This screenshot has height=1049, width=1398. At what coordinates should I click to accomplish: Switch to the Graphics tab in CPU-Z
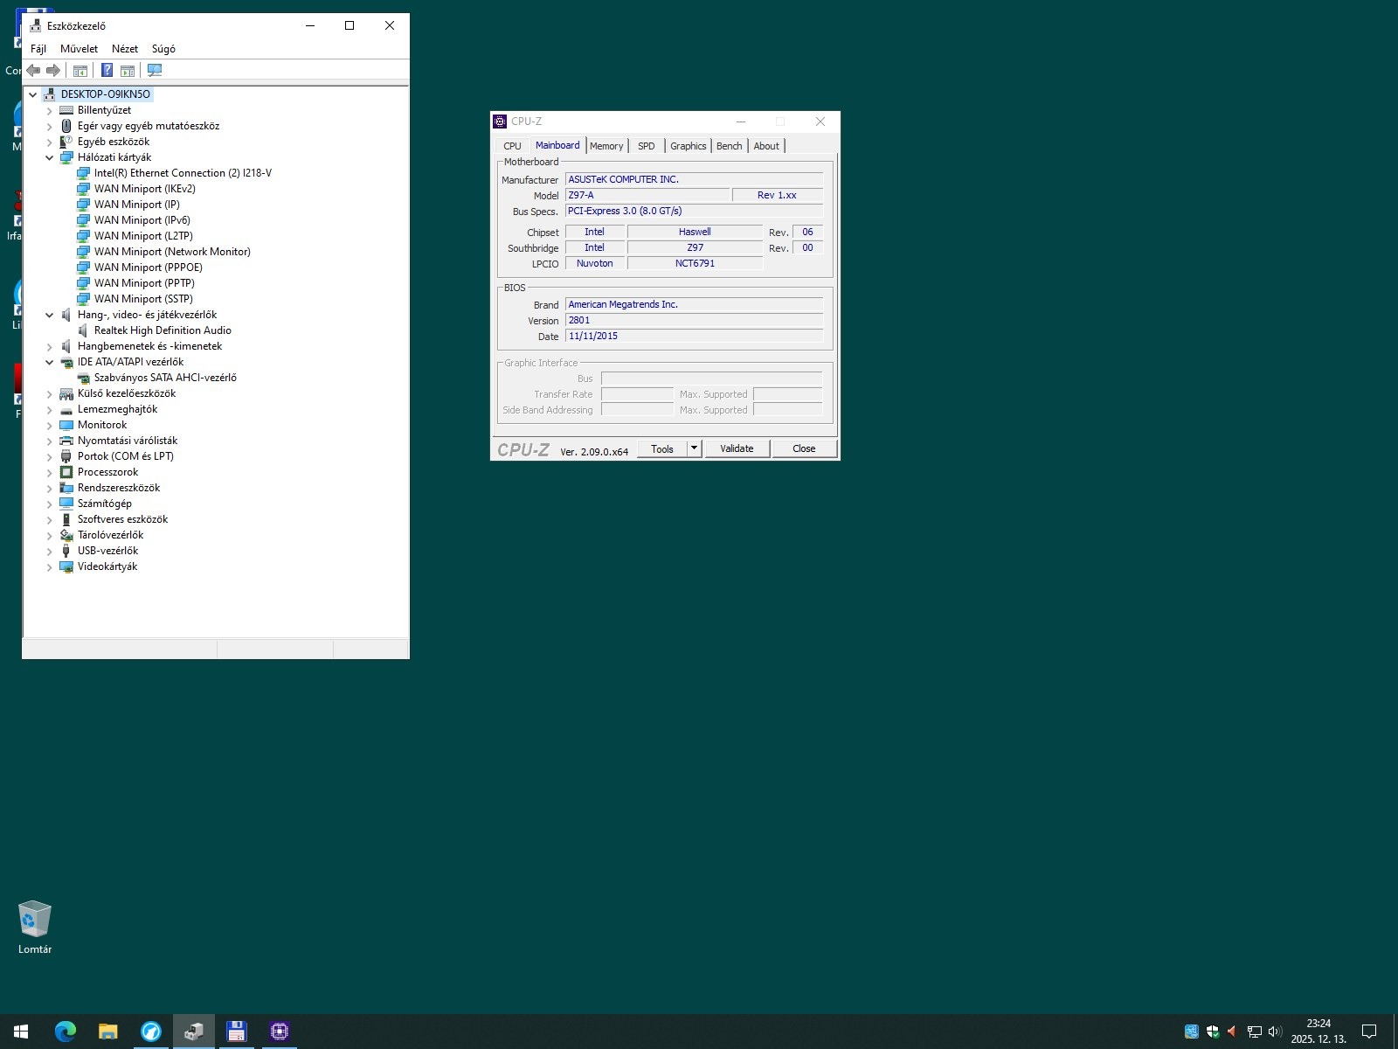689,146
